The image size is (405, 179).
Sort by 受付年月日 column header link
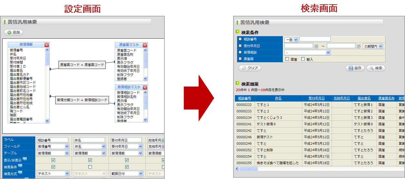316,98
